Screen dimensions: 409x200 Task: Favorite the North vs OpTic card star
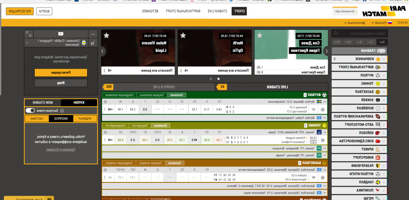pos(183,36)
